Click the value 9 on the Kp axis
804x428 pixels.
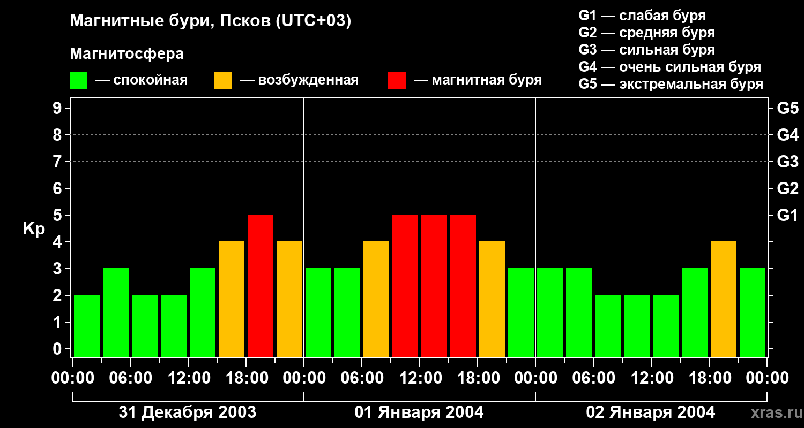(x=58, y=108)
